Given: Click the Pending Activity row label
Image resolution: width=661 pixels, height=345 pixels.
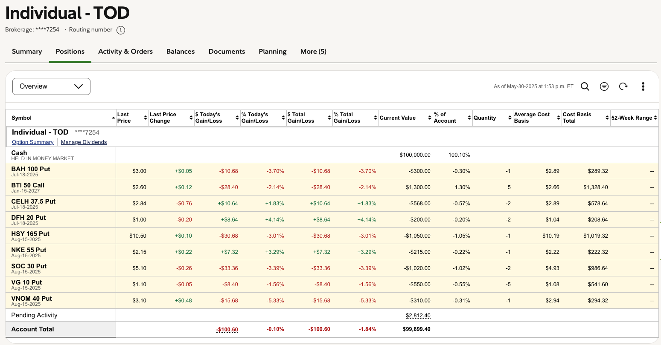Looking at the screenshot, I should [x=34, y=315].
